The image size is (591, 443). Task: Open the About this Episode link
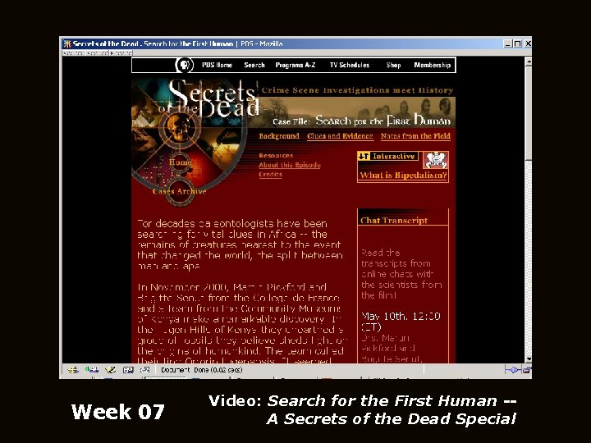point(290,165)
